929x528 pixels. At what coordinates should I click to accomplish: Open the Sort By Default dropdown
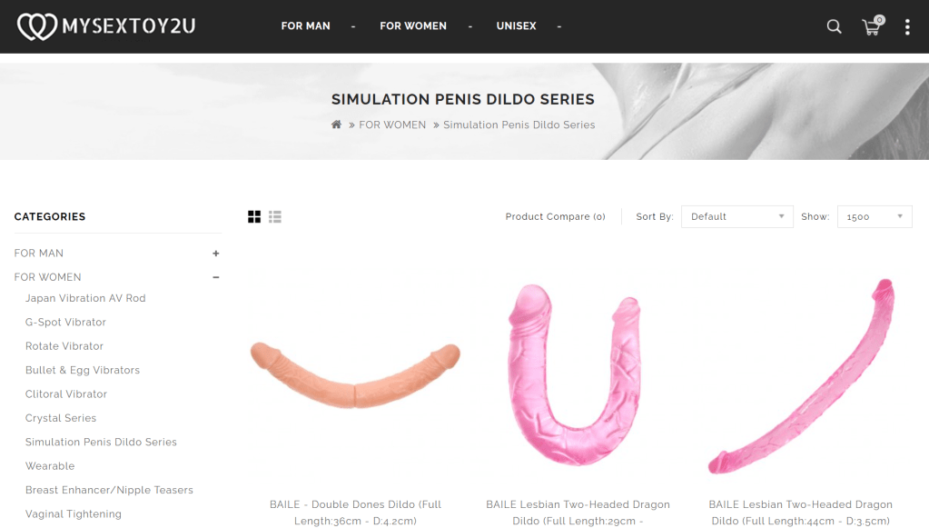tap(737, 217)
